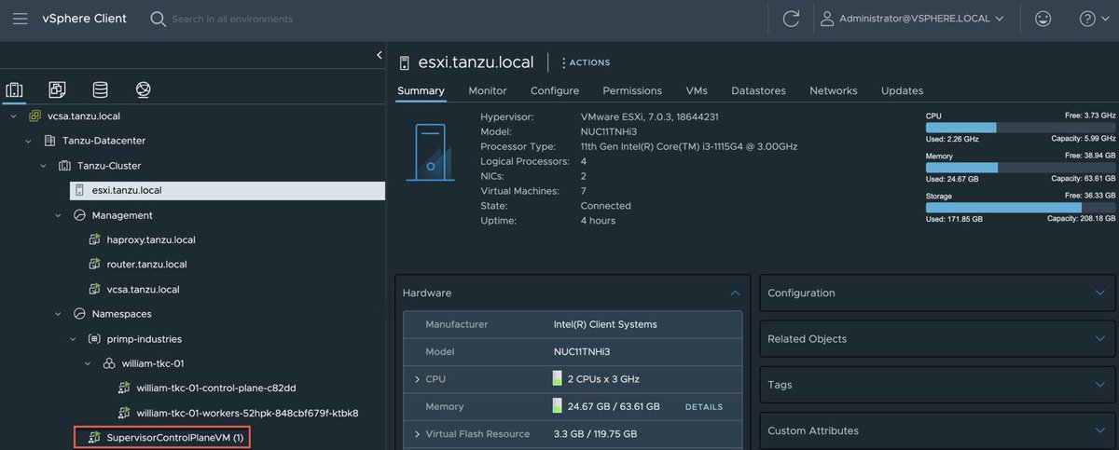1119x450 pixels.
Task: Click the vcsa.tanzu.local VM icon under Management
Action: tap(94, 290)
